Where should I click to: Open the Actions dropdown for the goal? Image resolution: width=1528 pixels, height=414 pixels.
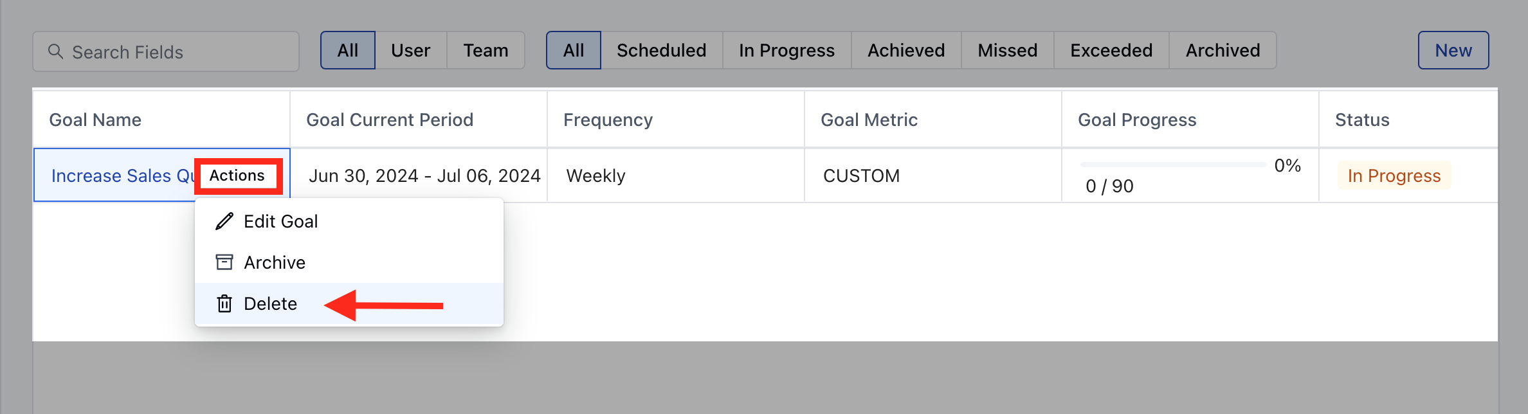237,175
